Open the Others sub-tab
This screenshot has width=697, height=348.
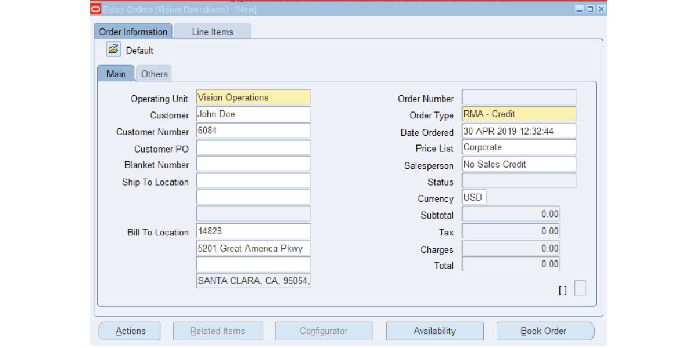point(155,74)
